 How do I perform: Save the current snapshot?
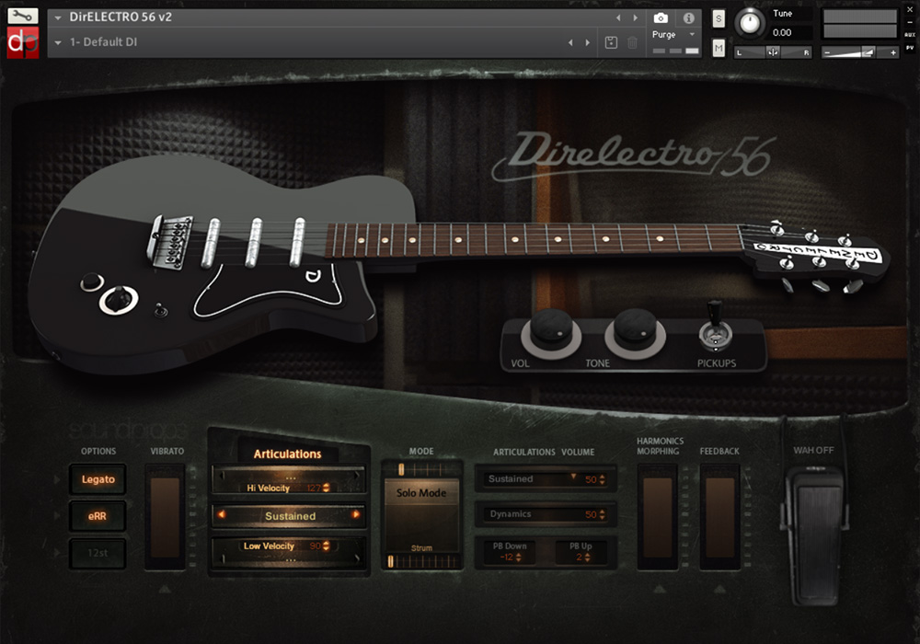[x=611, y=42]
